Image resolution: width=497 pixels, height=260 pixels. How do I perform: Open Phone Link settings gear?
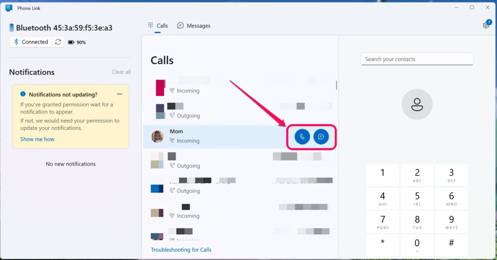pos(485,25)
